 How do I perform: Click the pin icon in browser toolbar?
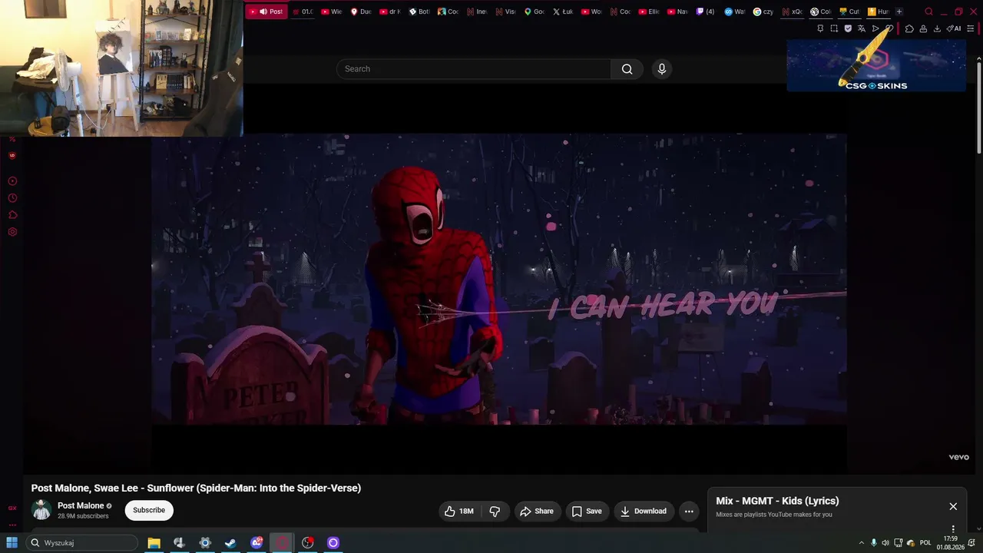click(x=820, y=29)
